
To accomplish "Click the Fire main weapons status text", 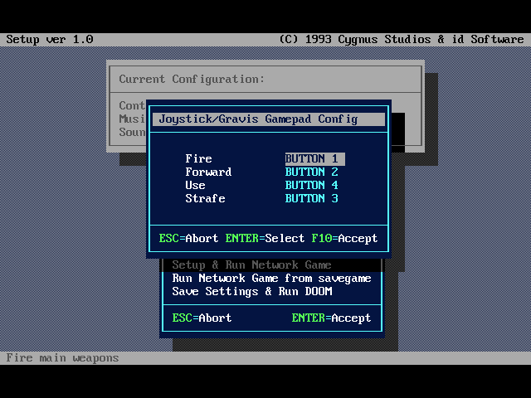I will tap(62, 357).
